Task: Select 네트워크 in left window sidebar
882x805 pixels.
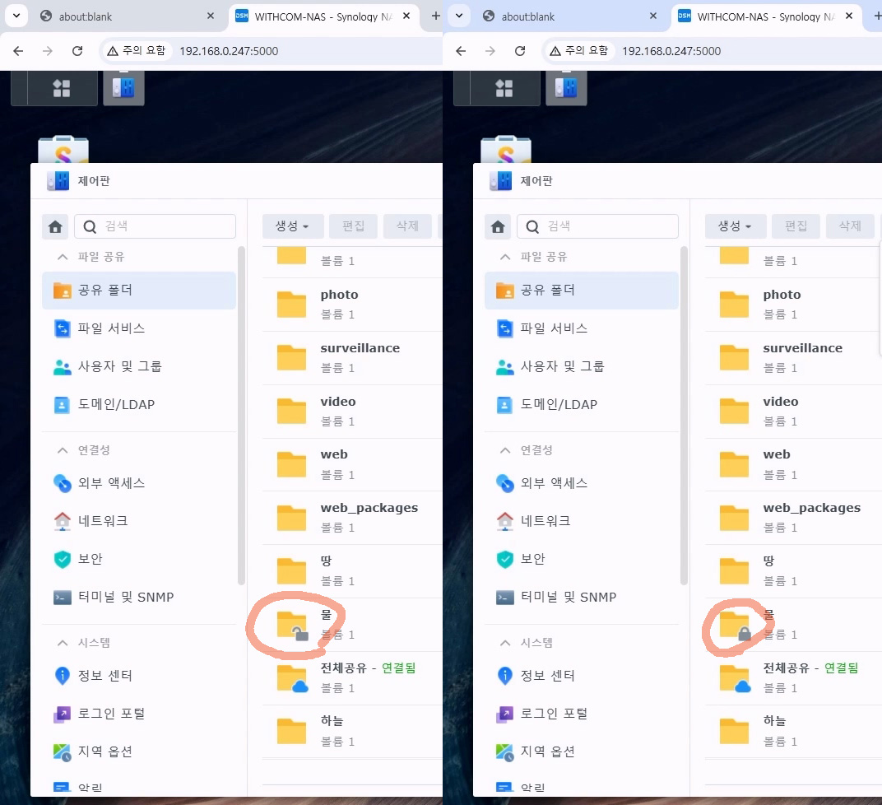Action: click(103, 521)
